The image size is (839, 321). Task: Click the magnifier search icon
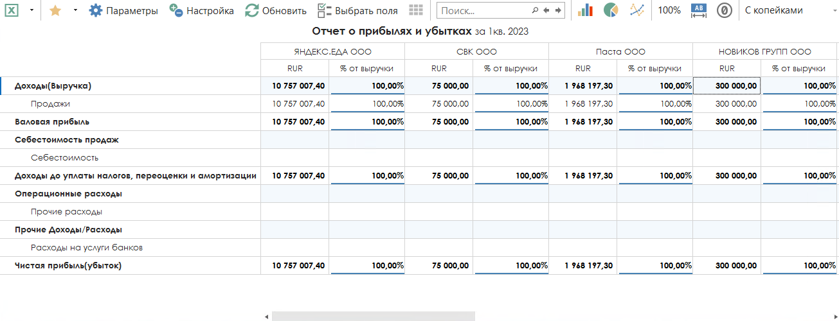(535, 10)
